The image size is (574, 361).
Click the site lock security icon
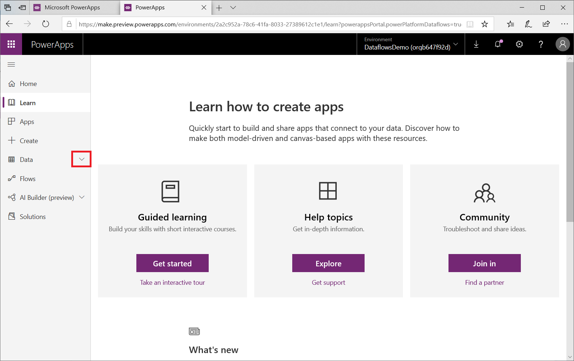pyautogui.click(x=69, y=24)
